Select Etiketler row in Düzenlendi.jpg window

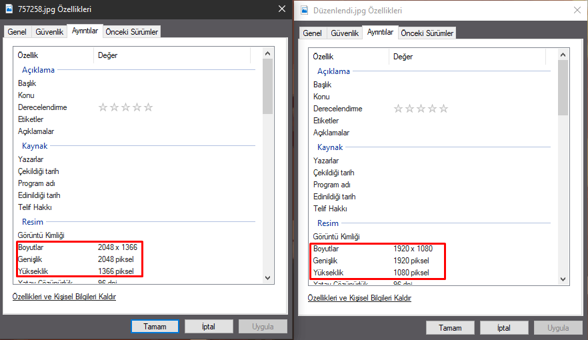click(431, 121)
